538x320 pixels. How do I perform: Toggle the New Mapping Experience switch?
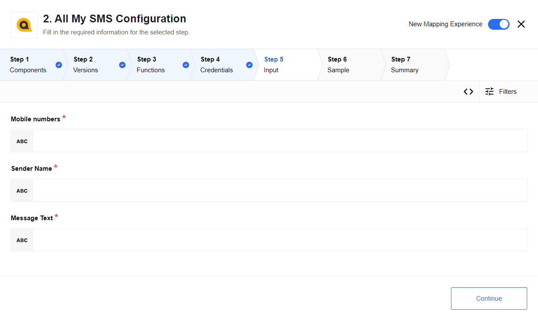[499, 24]
